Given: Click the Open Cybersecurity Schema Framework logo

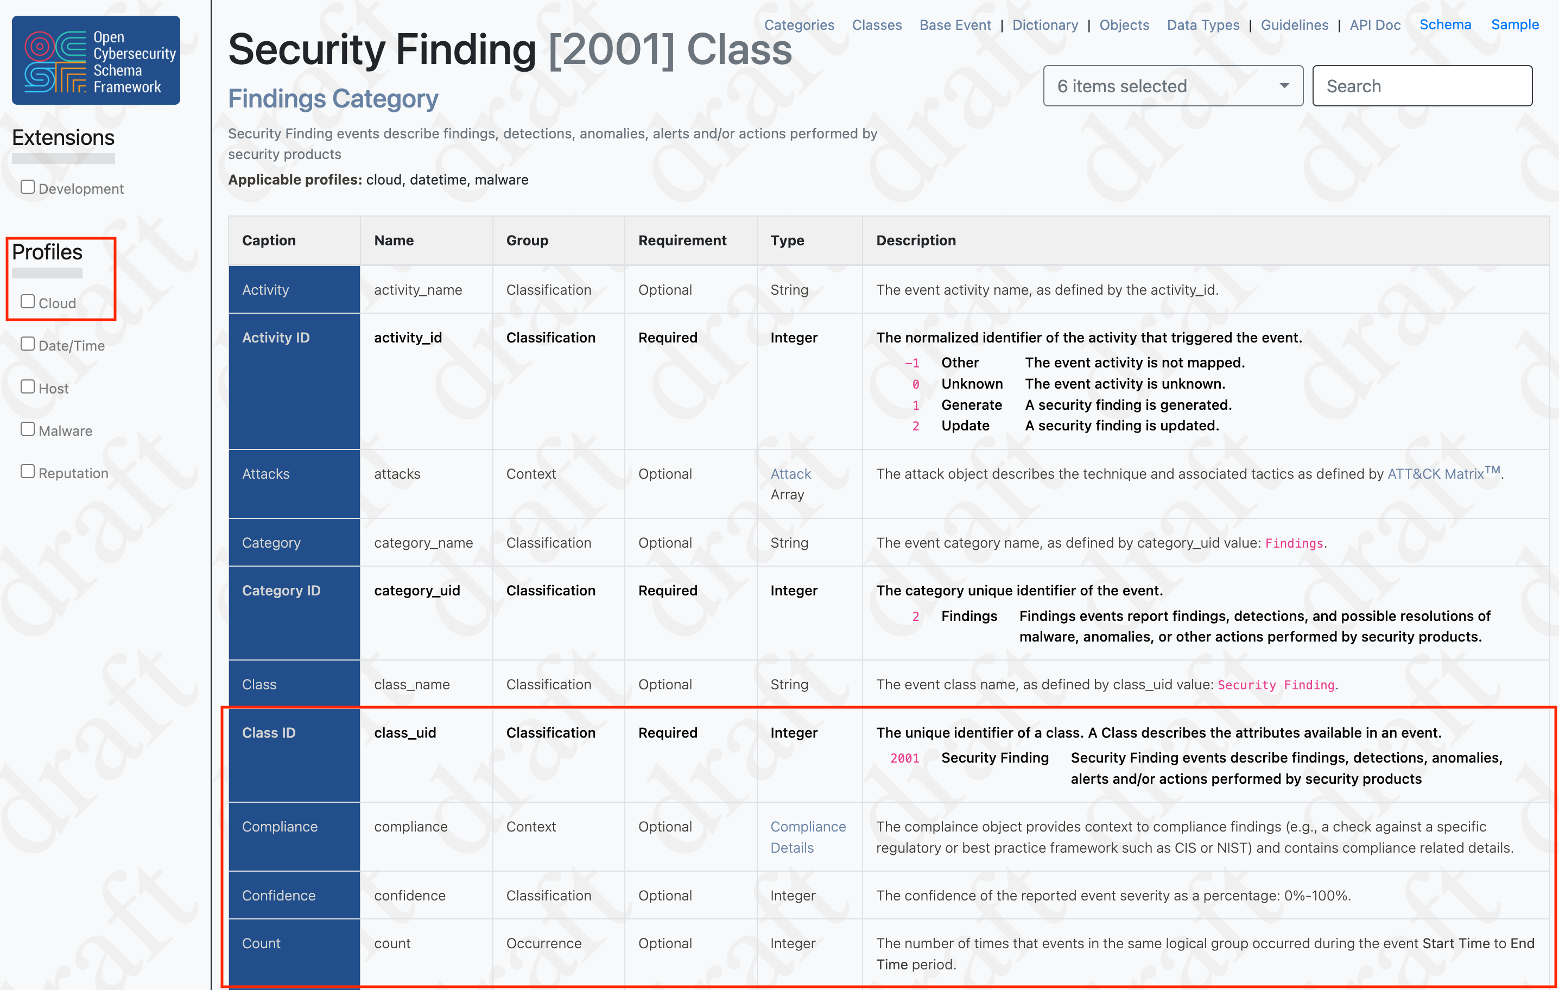Looking at the screenshot, I should point(96,59).
